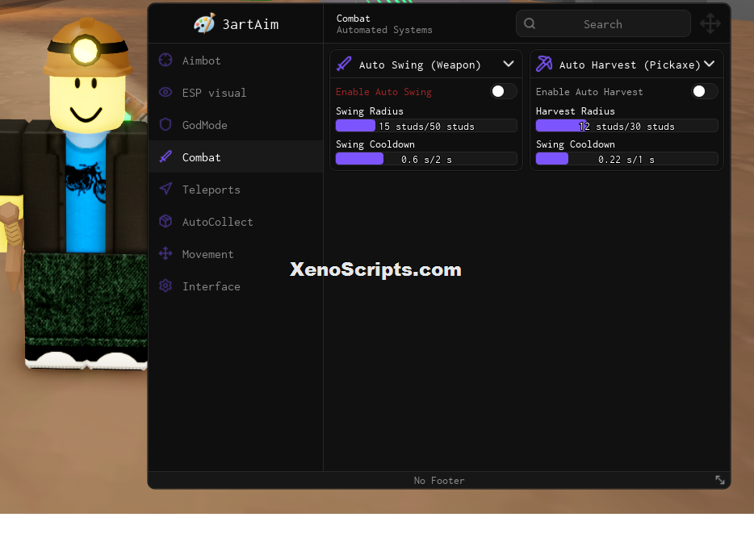Collapse the Auto Harvest (Pickaxe) section chevron
This screenshot has height=538, width=754.
pyautogui.click(x=710, y=64)
